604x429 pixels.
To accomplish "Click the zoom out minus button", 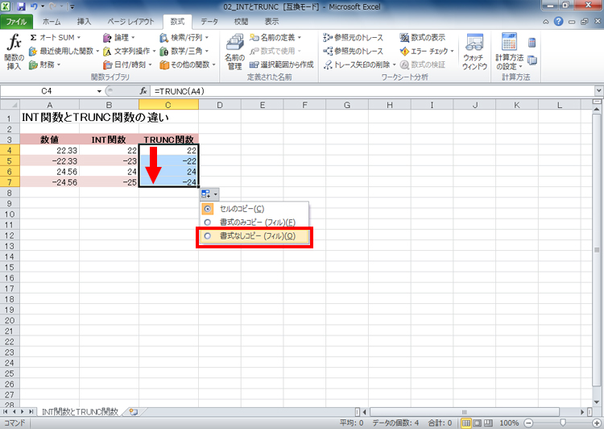I will (x=528, y=423).
